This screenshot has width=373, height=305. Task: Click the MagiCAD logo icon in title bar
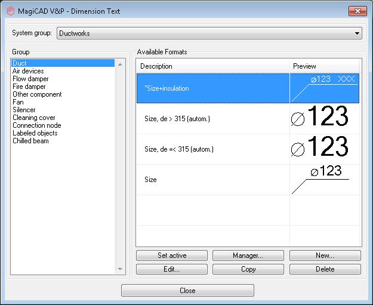[x=11, y=11]
